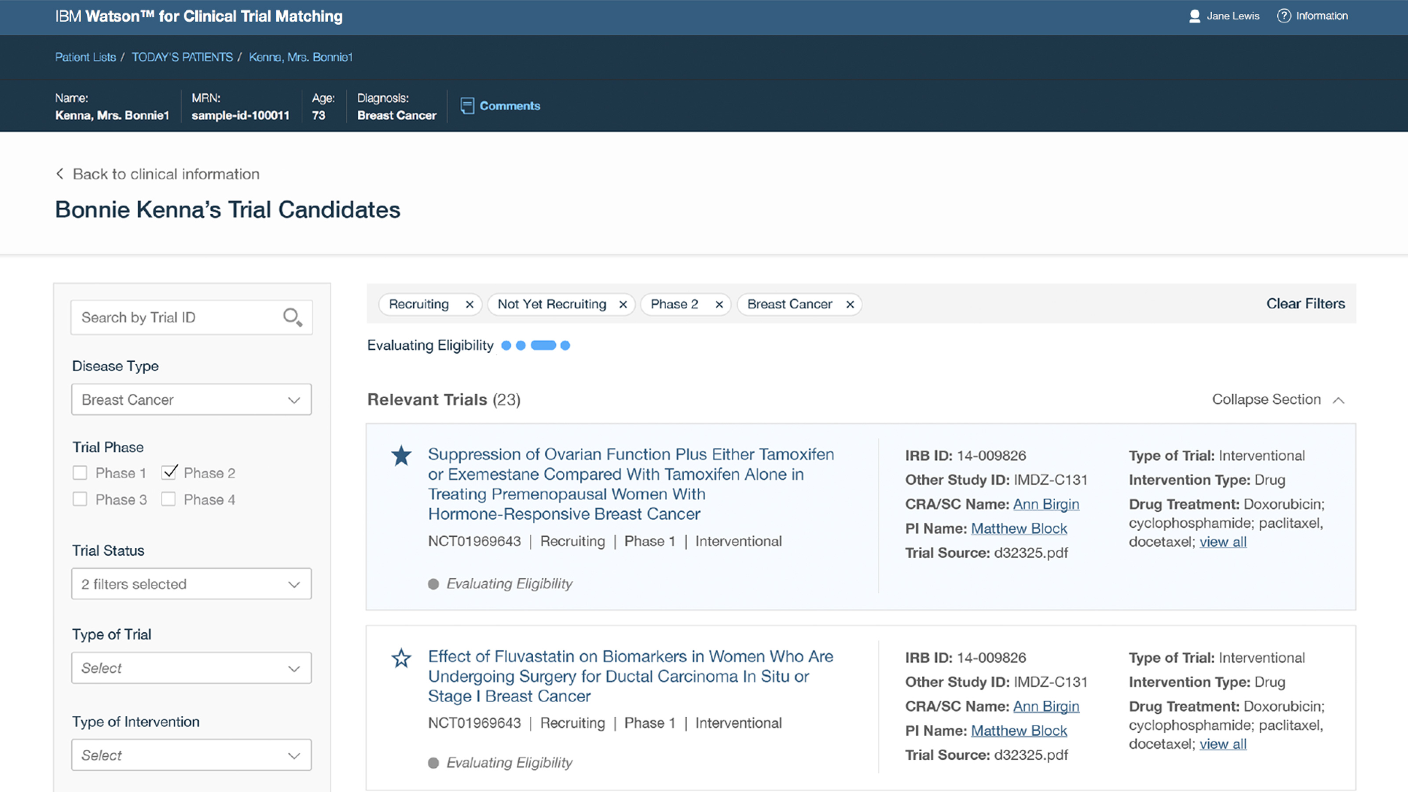Click Clear Filters
The image size is (1408, 792).
tap(1306, 304)
